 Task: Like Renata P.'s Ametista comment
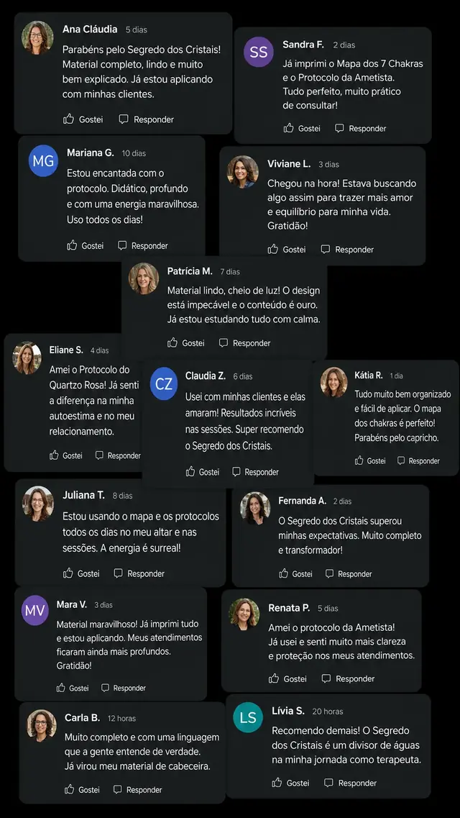274,678
